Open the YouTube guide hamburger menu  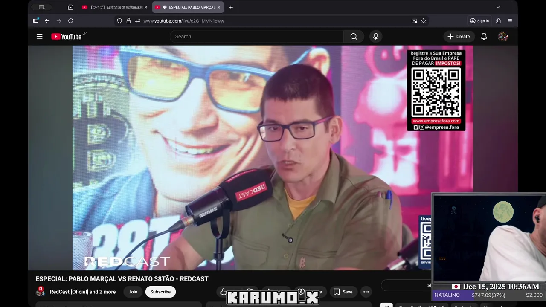40,36
